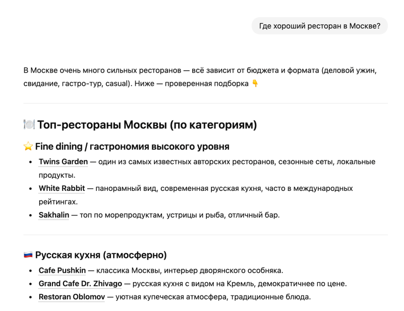This screenshot has width=404, height=311.
Task: Click the plate emoji beside Топ-рестораны heading
Action: [29, 125]
